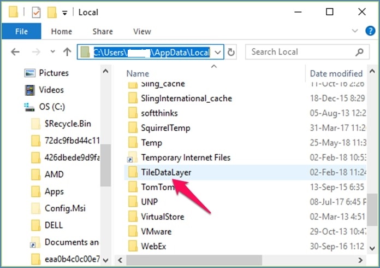380x268 pixels.
Task: Sort by Date modified column
Action: tap(336, 73)
